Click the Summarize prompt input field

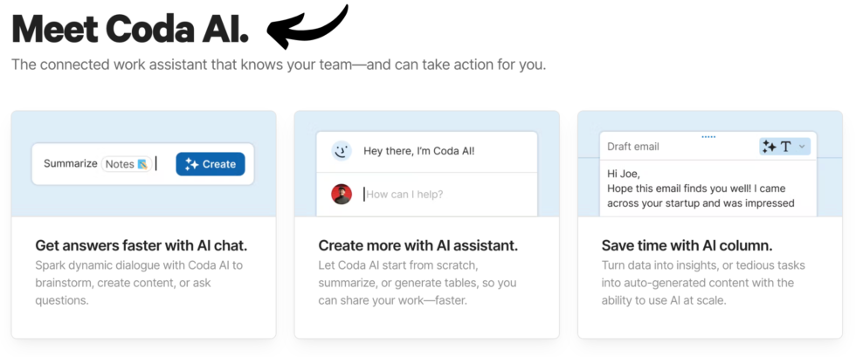click(143, 164)
